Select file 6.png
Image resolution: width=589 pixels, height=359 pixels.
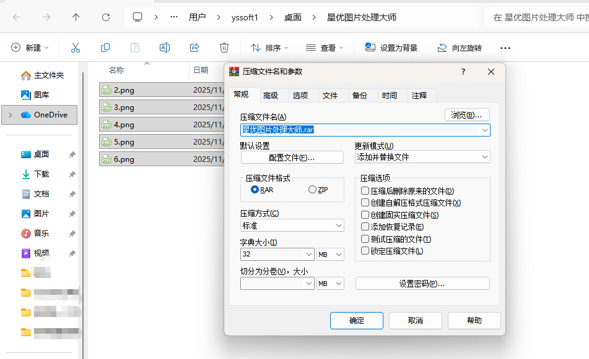tap(162, 159)
